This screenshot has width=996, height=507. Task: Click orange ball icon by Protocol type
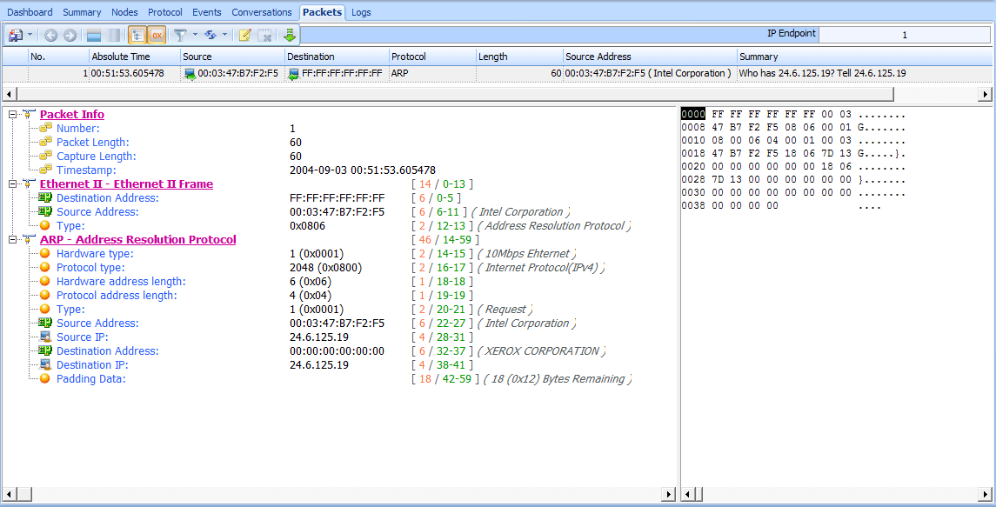[x=45, y=268]
